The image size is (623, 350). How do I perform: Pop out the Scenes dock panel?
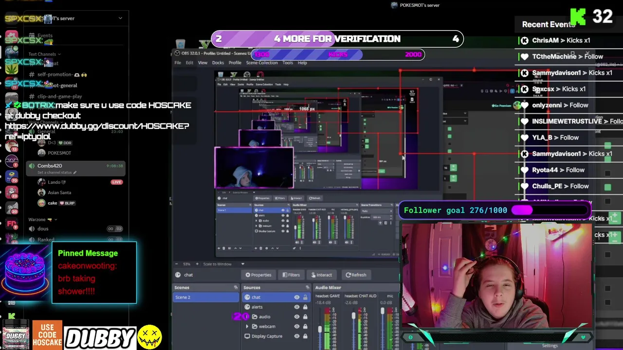(x=236, y=287)
